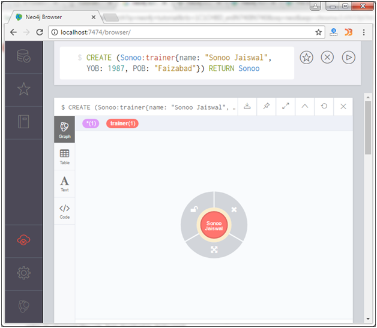Select the Neo4j Browser tab
Screen dimensions: 377x328
55,17
